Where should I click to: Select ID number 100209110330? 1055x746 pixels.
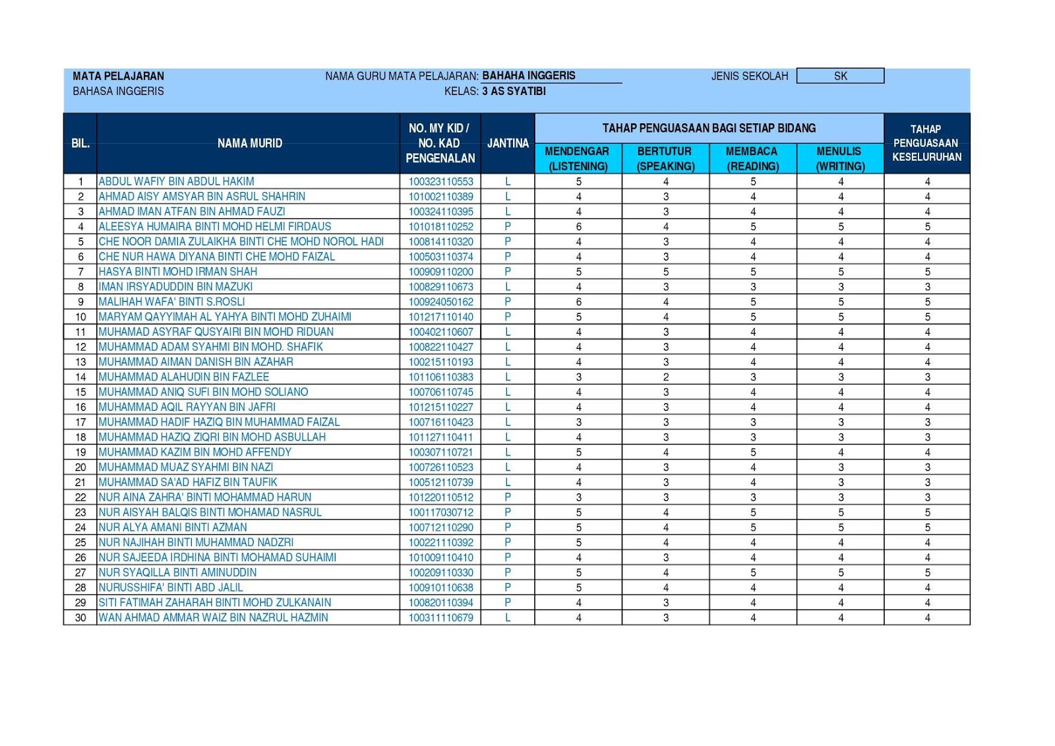click(x=440, y=573)
